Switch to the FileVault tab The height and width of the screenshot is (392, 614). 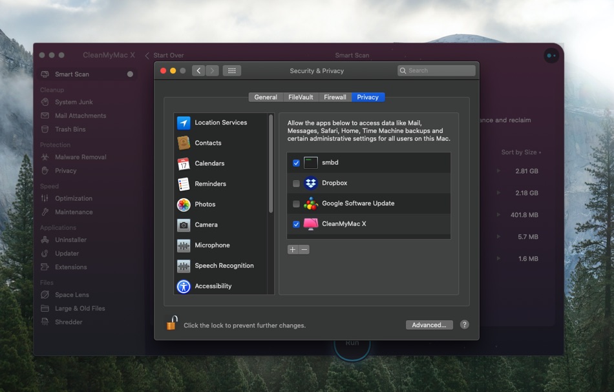(301, 97)
